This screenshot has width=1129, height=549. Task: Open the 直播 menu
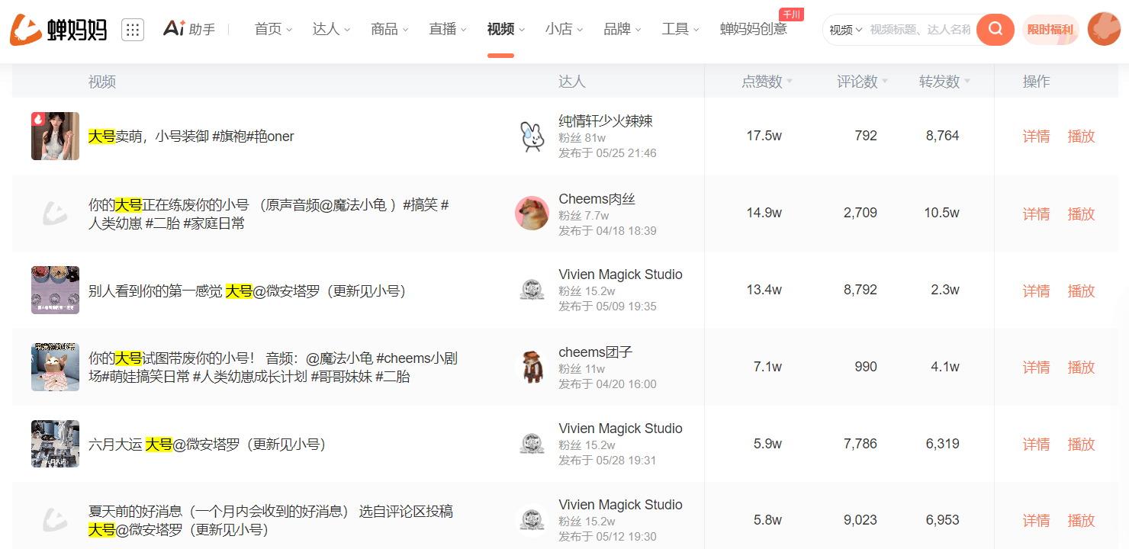pos(448,29)
